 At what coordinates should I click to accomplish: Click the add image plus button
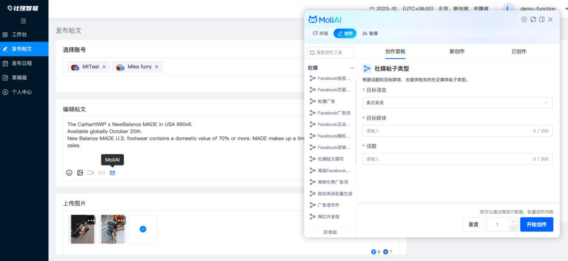(x=143, y=229)
